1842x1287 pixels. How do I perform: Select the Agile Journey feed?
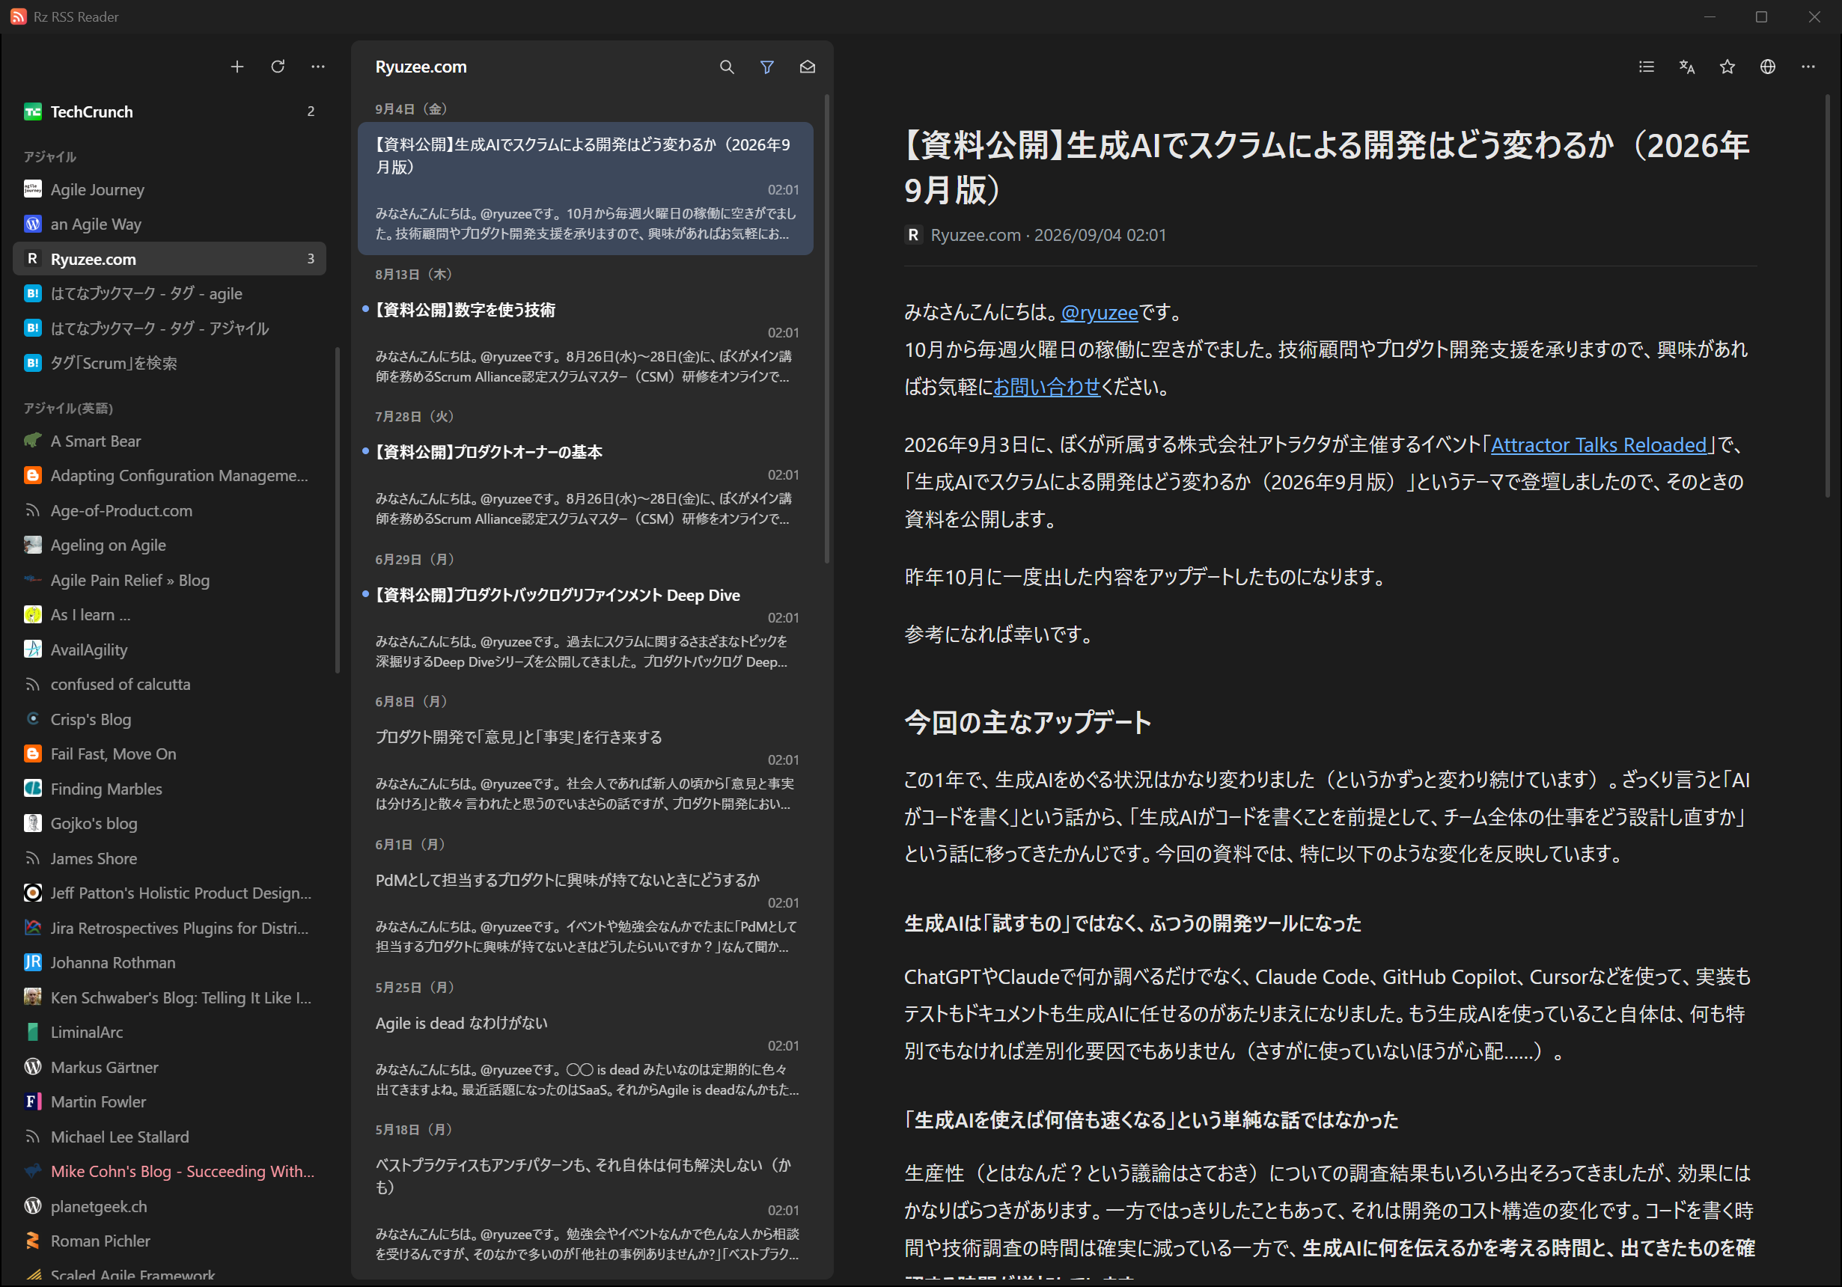169,189
